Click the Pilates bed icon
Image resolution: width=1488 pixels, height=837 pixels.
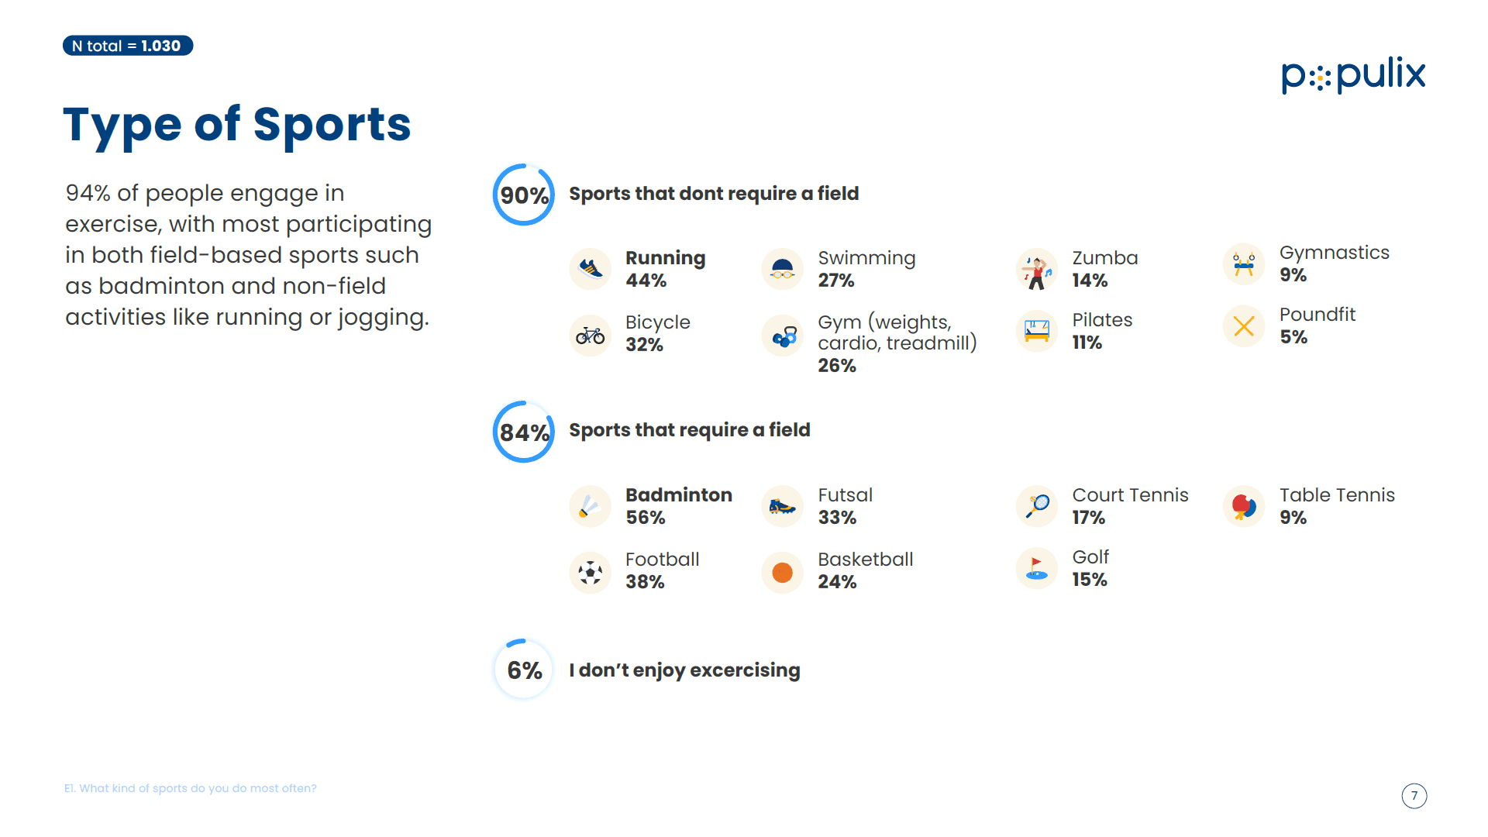point(1037,331)
